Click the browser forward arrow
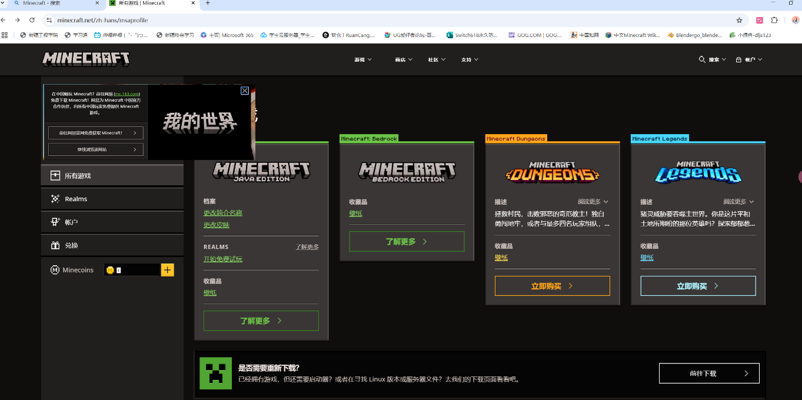 (x=18, y=20)
